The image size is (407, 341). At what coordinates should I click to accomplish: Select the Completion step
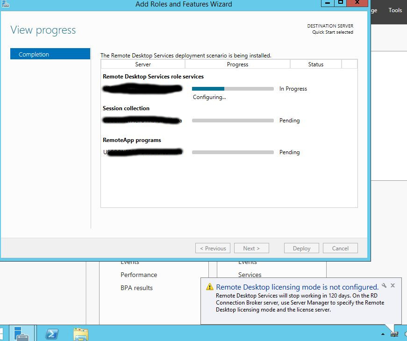(50, 54)
